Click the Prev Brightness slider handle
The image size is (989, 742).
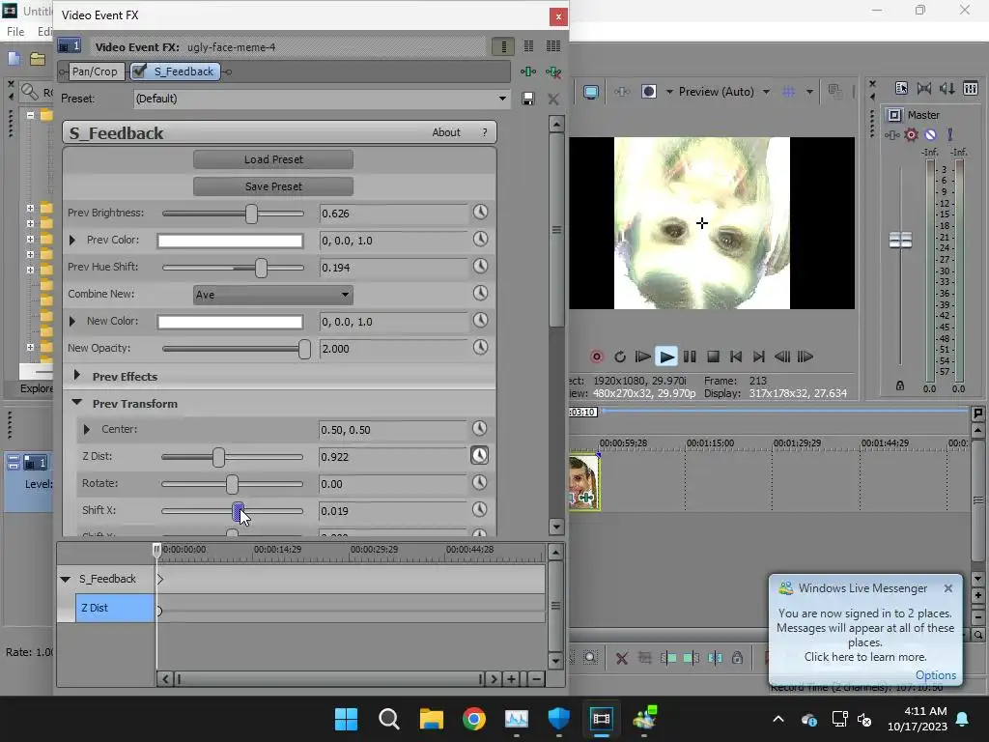(252, 214)
